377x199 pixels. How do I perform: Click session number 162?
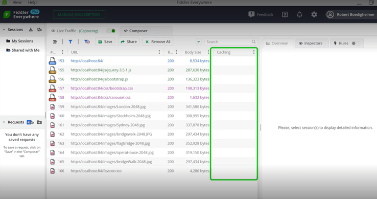pos(61,134)
